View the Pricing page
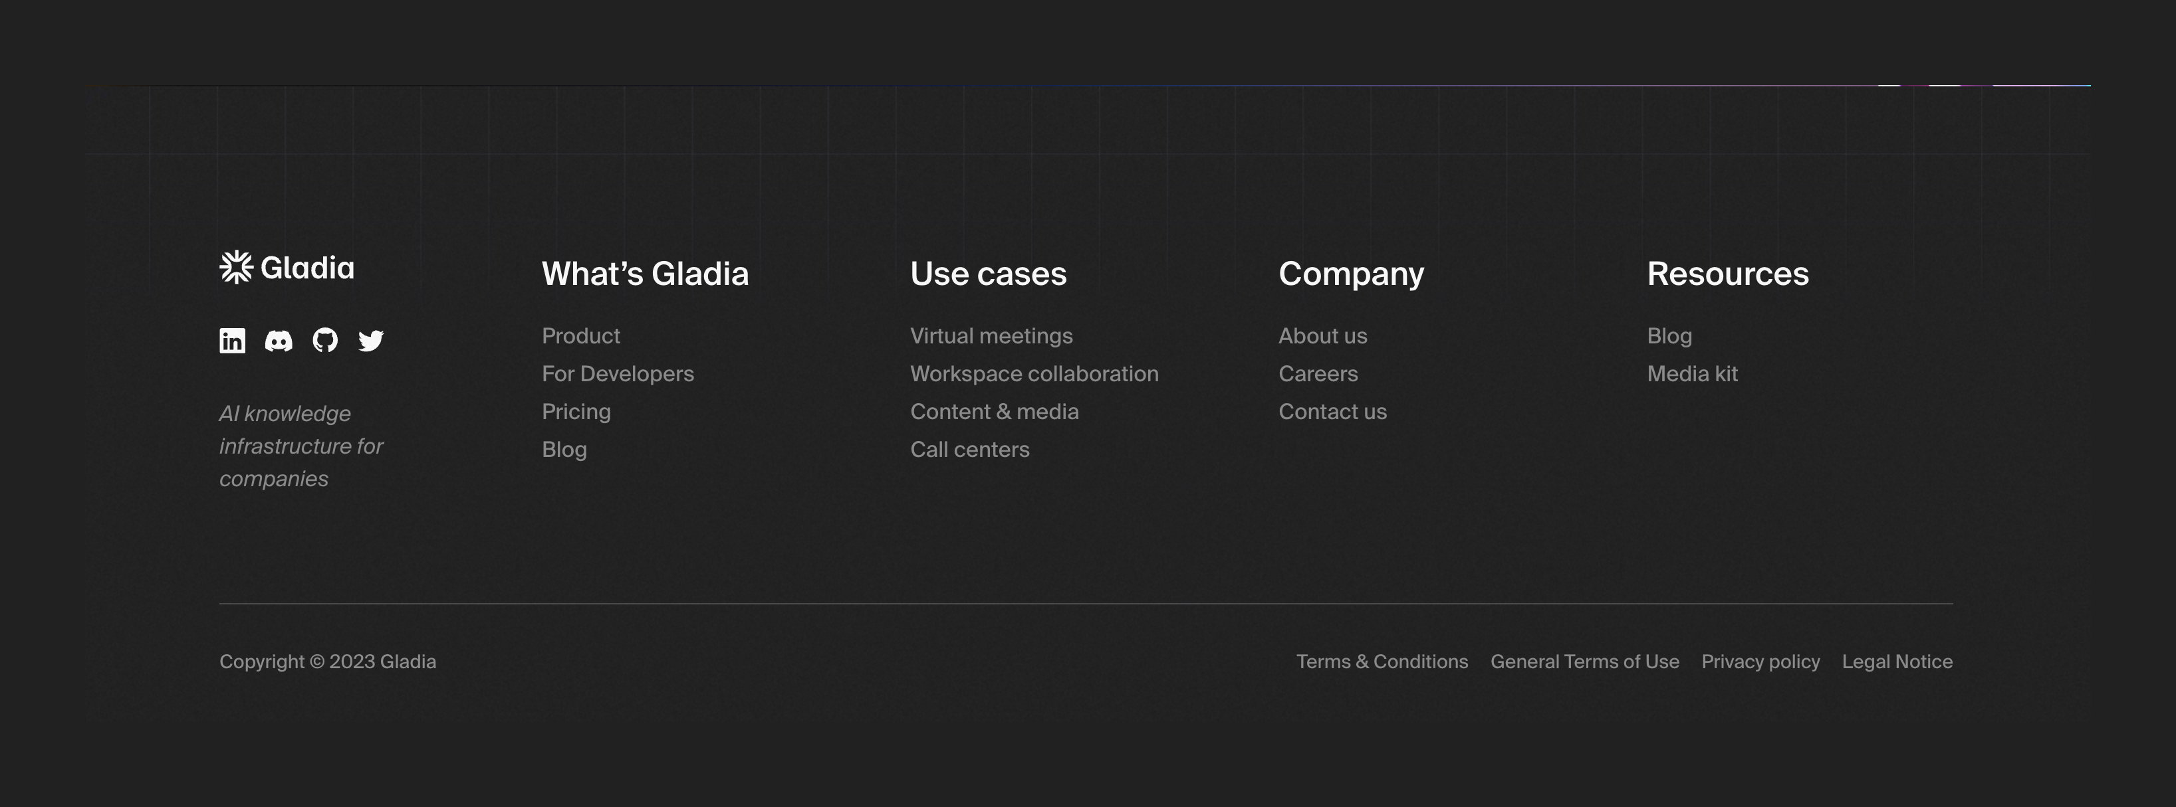This screenshot has width=2176, height=807. (576, 412)
